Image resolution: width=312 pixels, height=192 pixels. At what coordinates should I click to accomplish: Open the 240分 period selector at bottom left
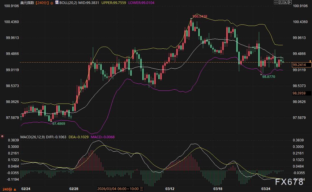(x=9, y=189)
